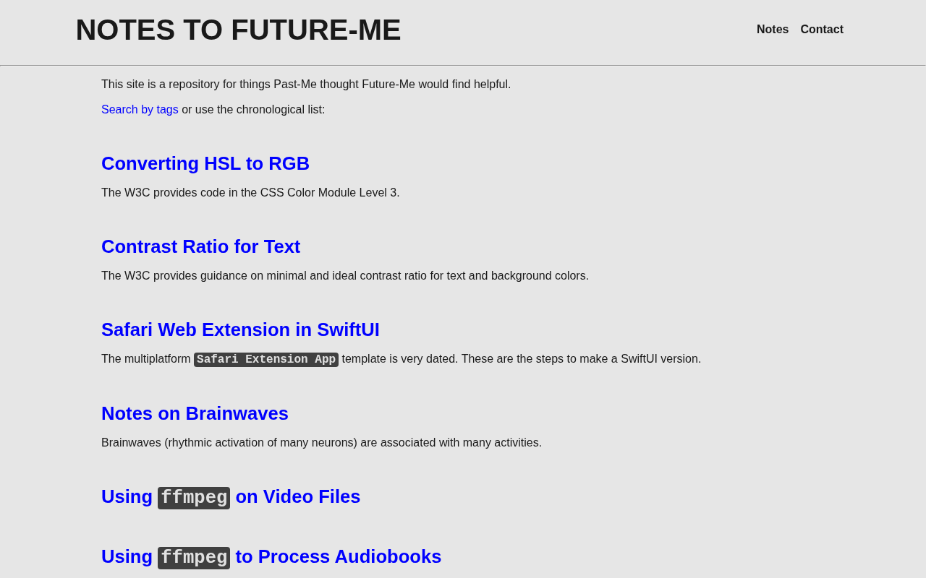This screenshot has width=926, height=578.
Task: Click the ffmpeg code badge in Video Files heading
Action: [x=194, y=498]
